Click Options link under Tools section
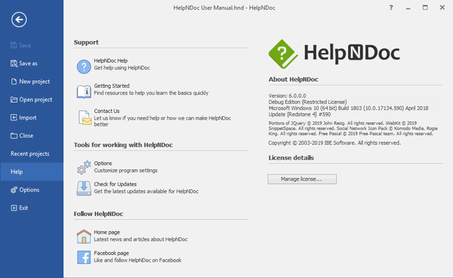The height and width of the screenshot is (278, 453). click(x=103, y=163)
